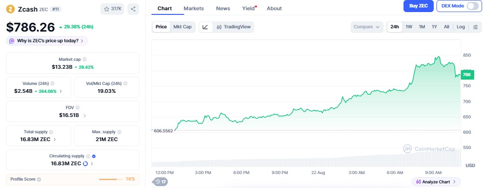Switch to the Markets tab
The width and height of the screenshot is (483, 188).
[x=194, y=8]
